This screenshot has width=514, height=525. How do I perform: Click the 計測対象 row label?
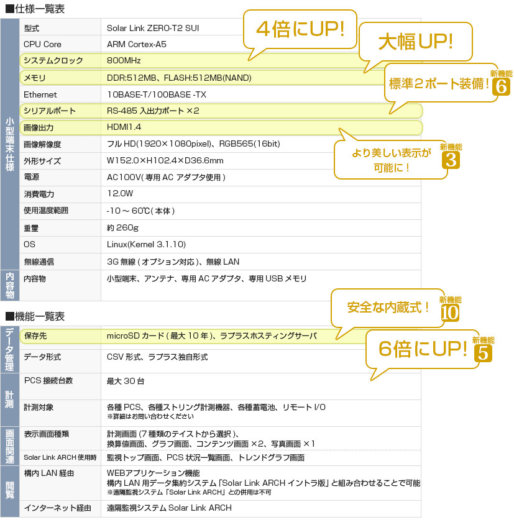[x=39, y=408]
